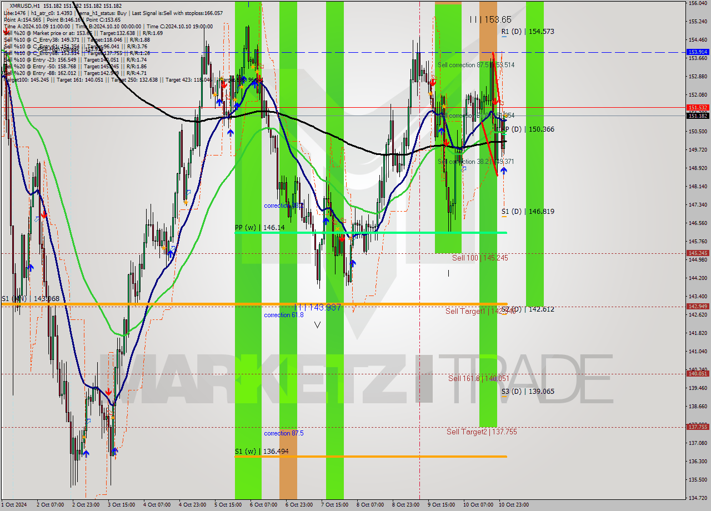
Task: Select the 4 Oct 23:00 time label
Action: 192,505
